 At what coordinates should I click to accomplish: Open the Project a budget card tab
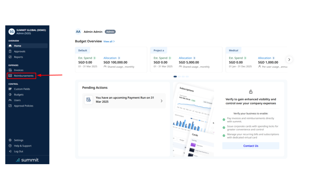(159, 50)
